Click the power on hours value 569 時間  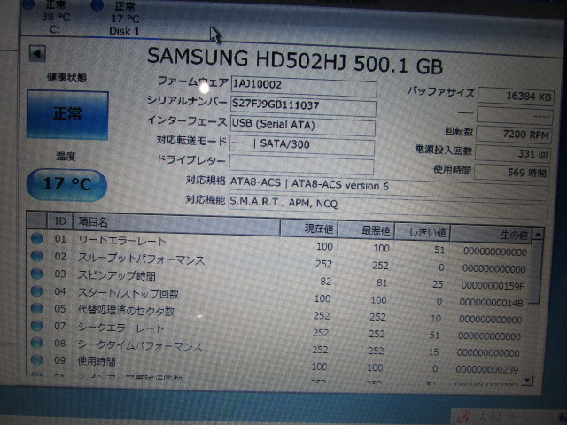(512, 173)
